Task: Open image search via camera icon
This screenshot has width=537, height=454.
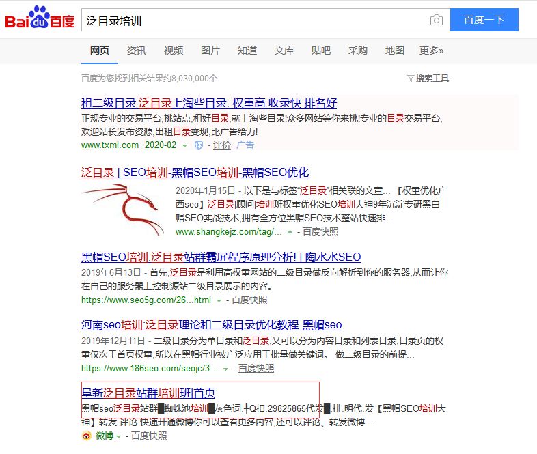Action: [436, 20]
